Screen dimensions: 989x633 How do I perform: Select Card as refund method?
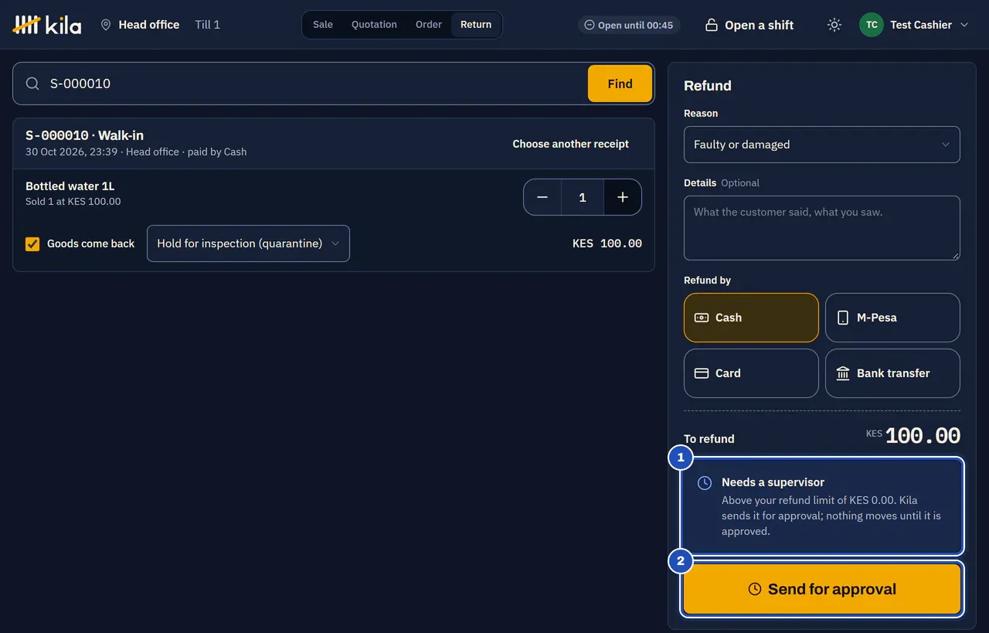coord(751,373)
